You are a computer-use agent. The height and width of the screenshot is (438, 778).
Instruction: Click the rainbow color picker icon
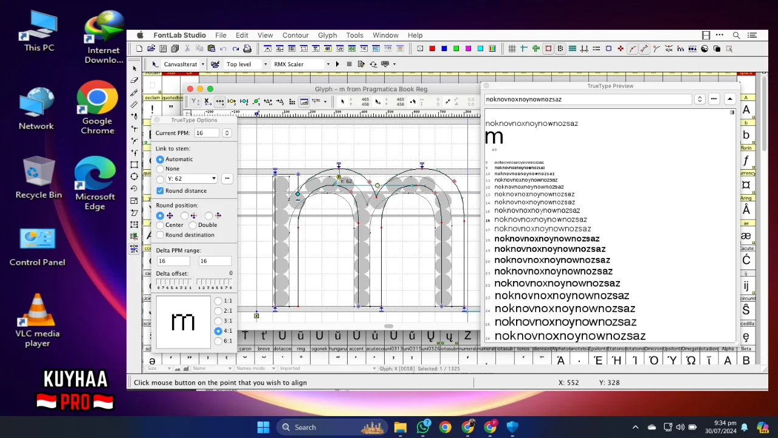pos(492,49)
